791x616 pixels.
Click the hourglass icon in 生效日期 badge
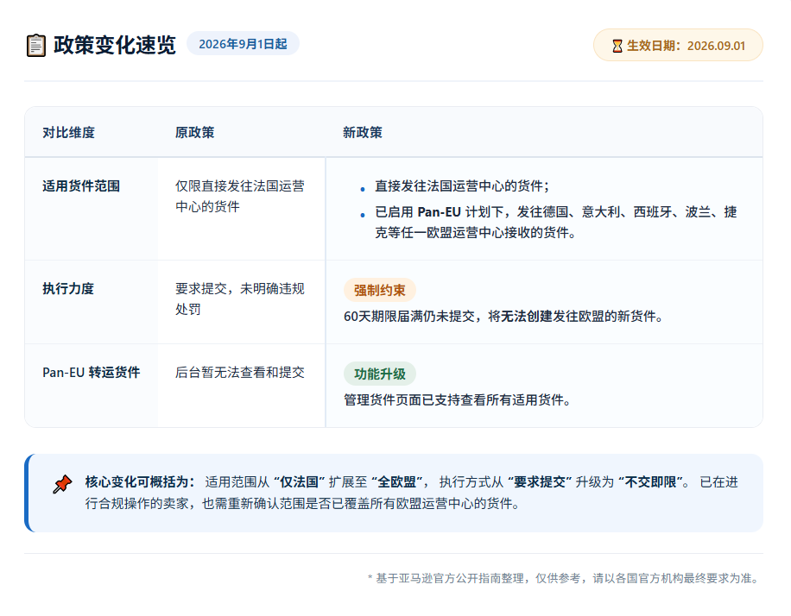tap(617, 46)
